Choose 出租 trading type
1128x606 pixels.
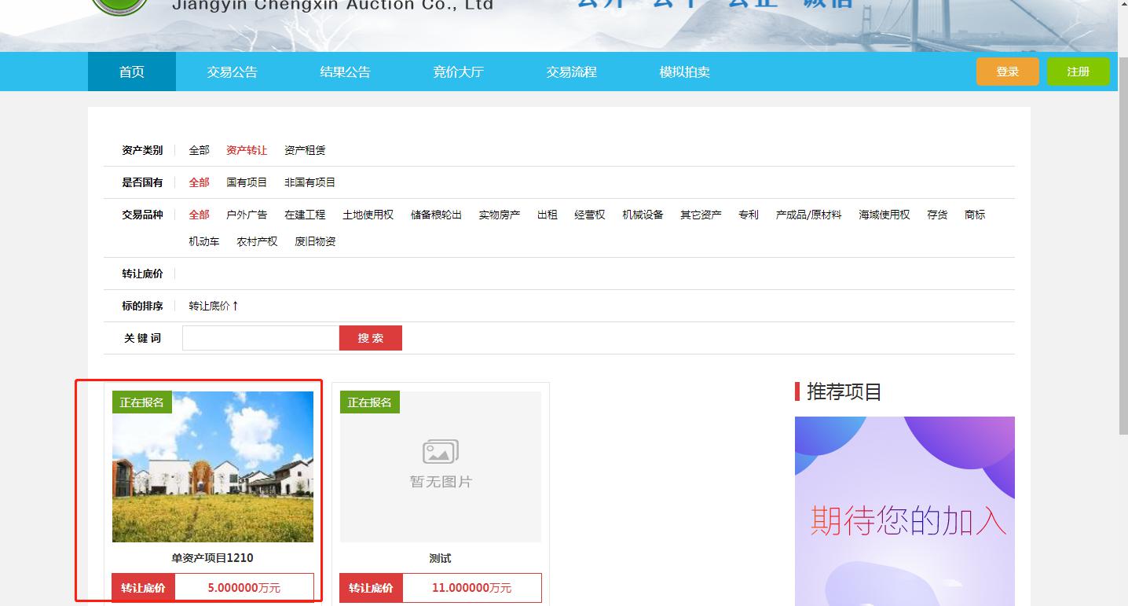point(548,215)
